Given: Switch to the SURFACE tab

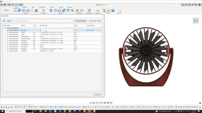Looking at the screenshot, I should 25,7.
